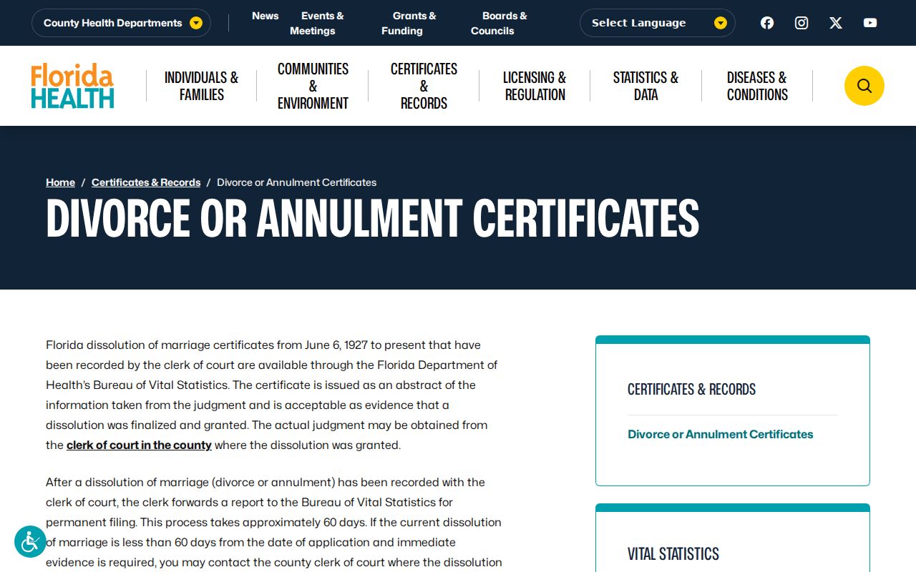Open Statistics & Data menu
Image resolution: width=916 pixels, height=572 pixels.
645,86
